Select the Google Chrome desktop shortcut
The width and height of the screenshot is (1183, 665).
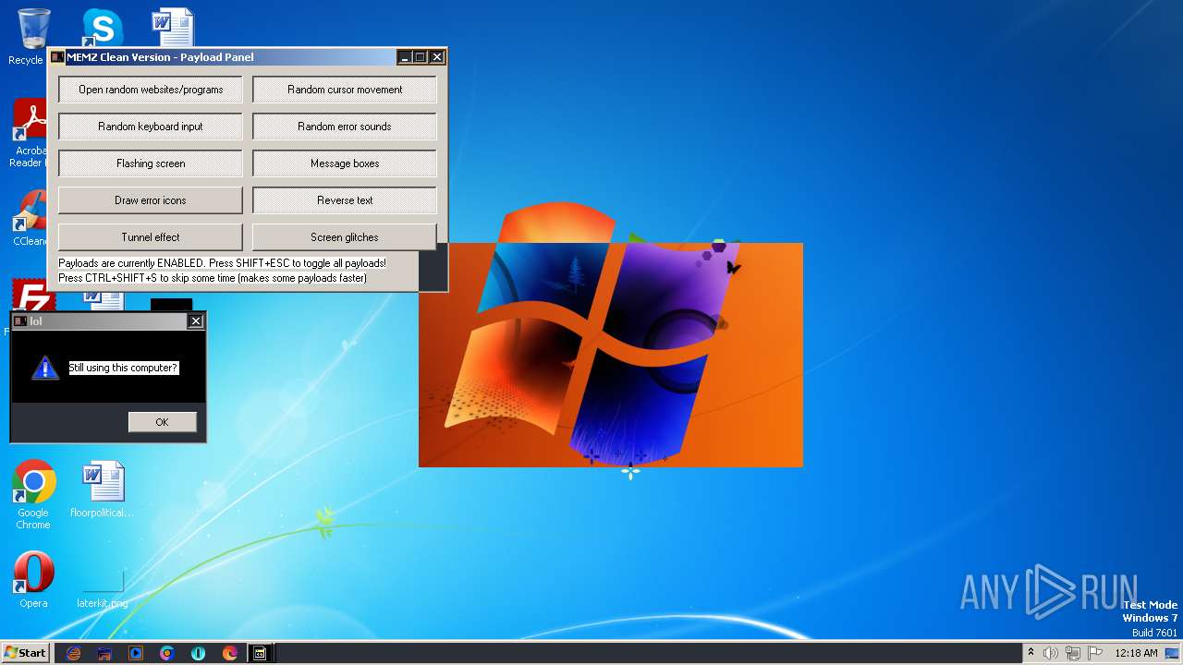point(33,494)
